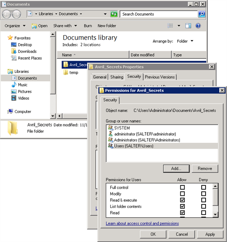The width and height of the screenshot is (227, 242).
Task: Switch to the Sharing tab
Action: coord(117,77)
